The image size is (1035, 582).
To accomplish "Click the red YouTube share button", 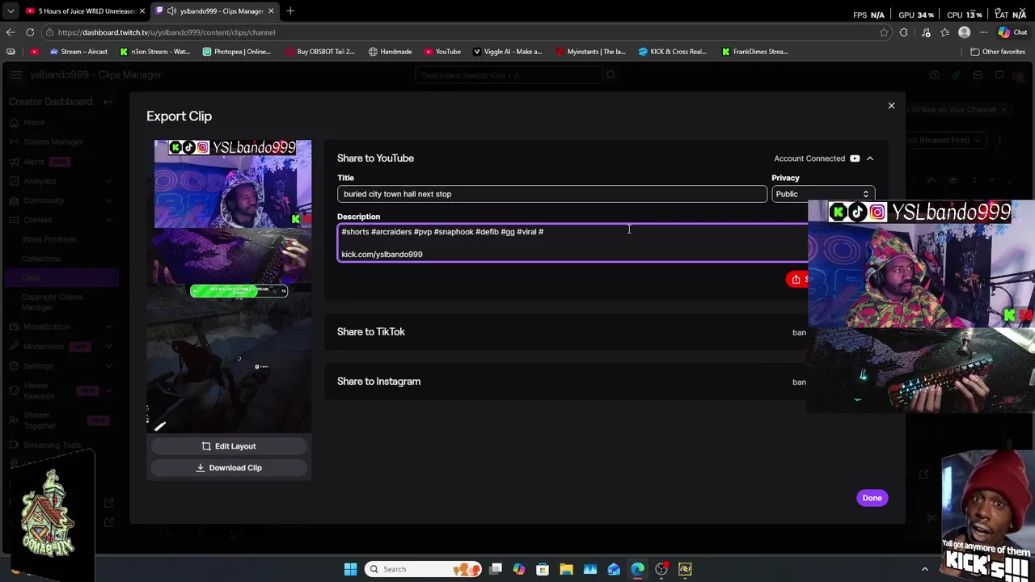I will click(x=797, y=279).
